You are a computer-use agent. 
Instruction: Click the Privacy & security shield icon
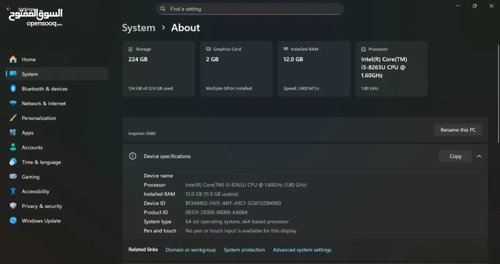coord(13,206)
